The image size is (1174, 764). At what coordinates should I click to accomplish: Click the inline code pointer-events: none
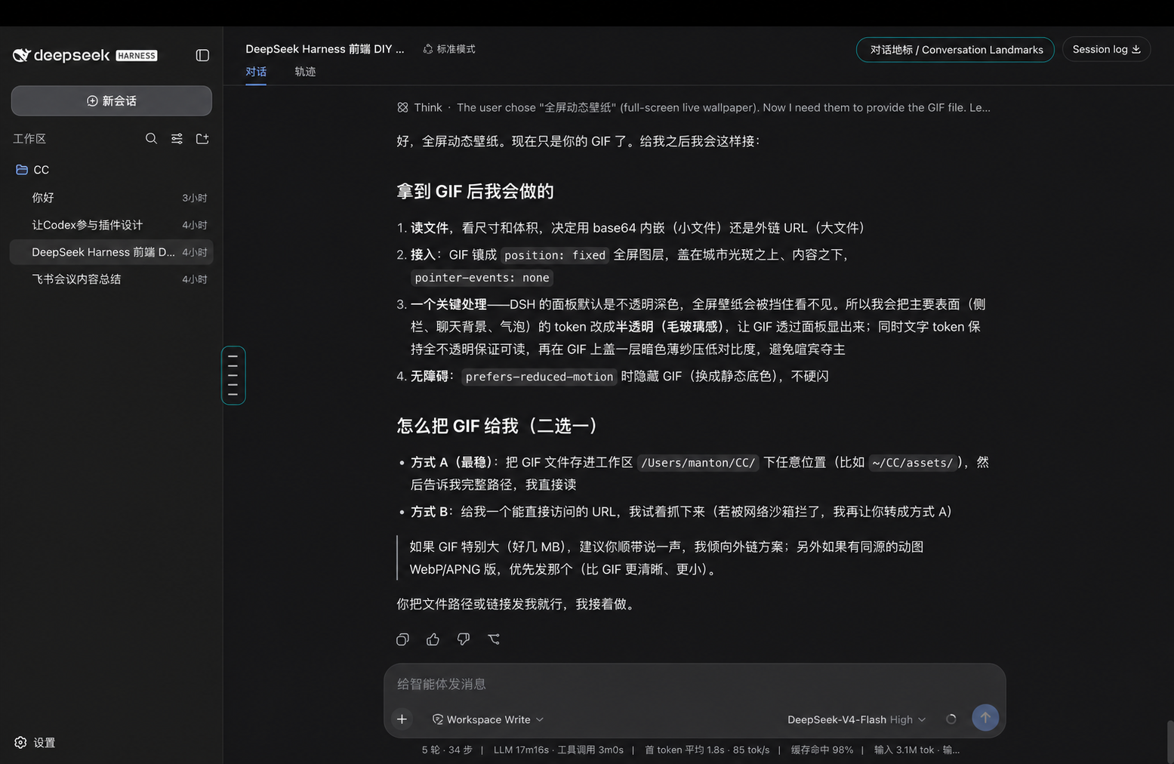pos(482,278)
